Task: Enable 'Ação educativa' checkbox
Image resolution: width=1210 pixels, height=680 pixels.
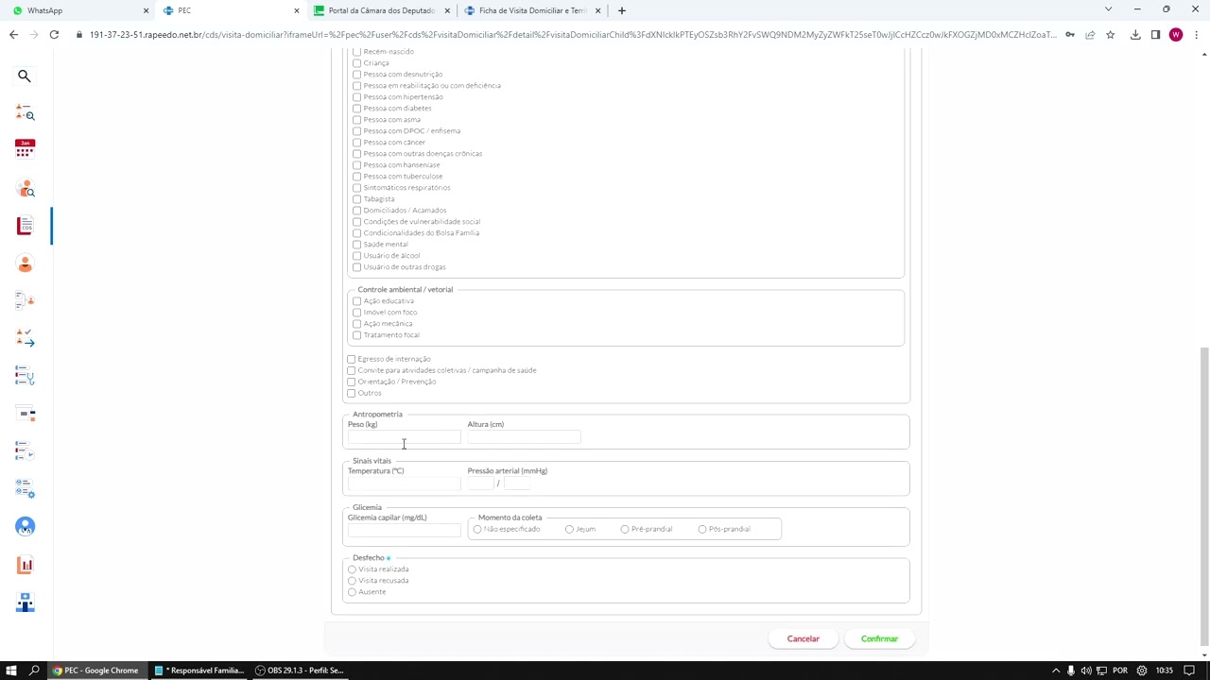Action: pyautogui.click(x=356, y=301)
